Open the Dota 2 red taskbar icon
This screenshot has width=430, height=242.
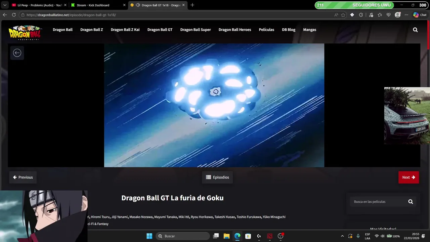click(x=270, y=236)
